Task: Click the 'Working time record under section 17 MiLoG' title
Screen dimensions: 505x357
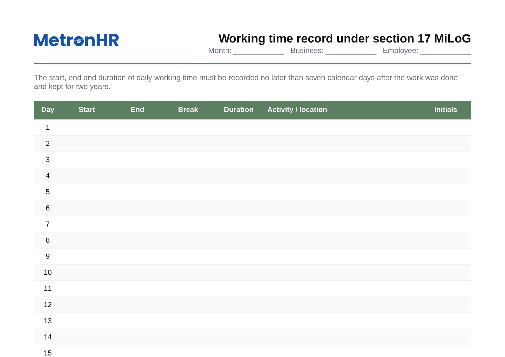Action: click(x=345, y=39)
